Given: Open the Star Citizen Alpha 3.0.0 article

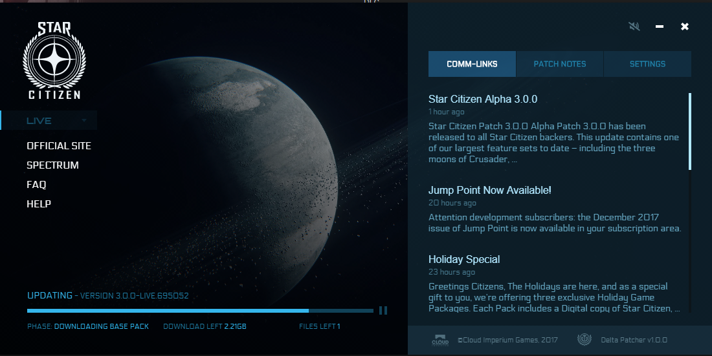Looking at the screenshot, I should pyautogui.click(x=483, y=99).
